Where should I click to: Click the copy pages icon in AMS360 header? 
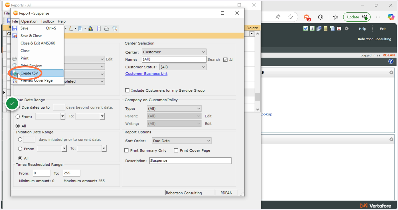332,29
